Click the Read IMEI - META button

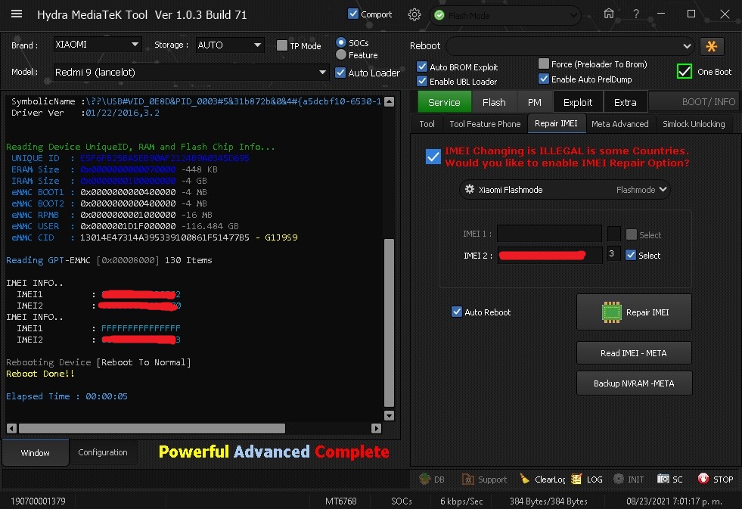634,353
